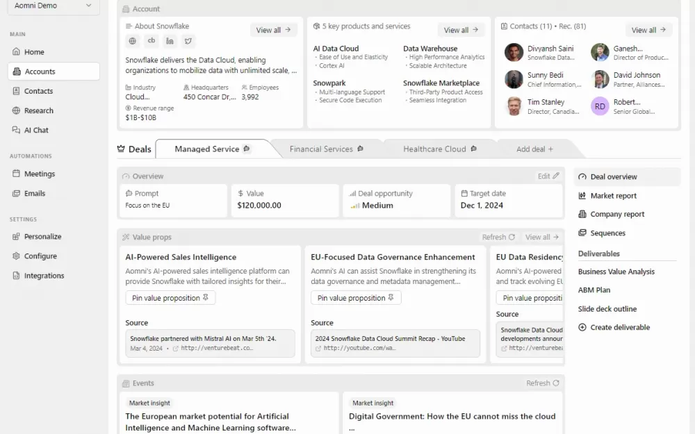Click the Value $120,000.00 field
The height and width of the screenshot is (434, 695).
point(285,201)
